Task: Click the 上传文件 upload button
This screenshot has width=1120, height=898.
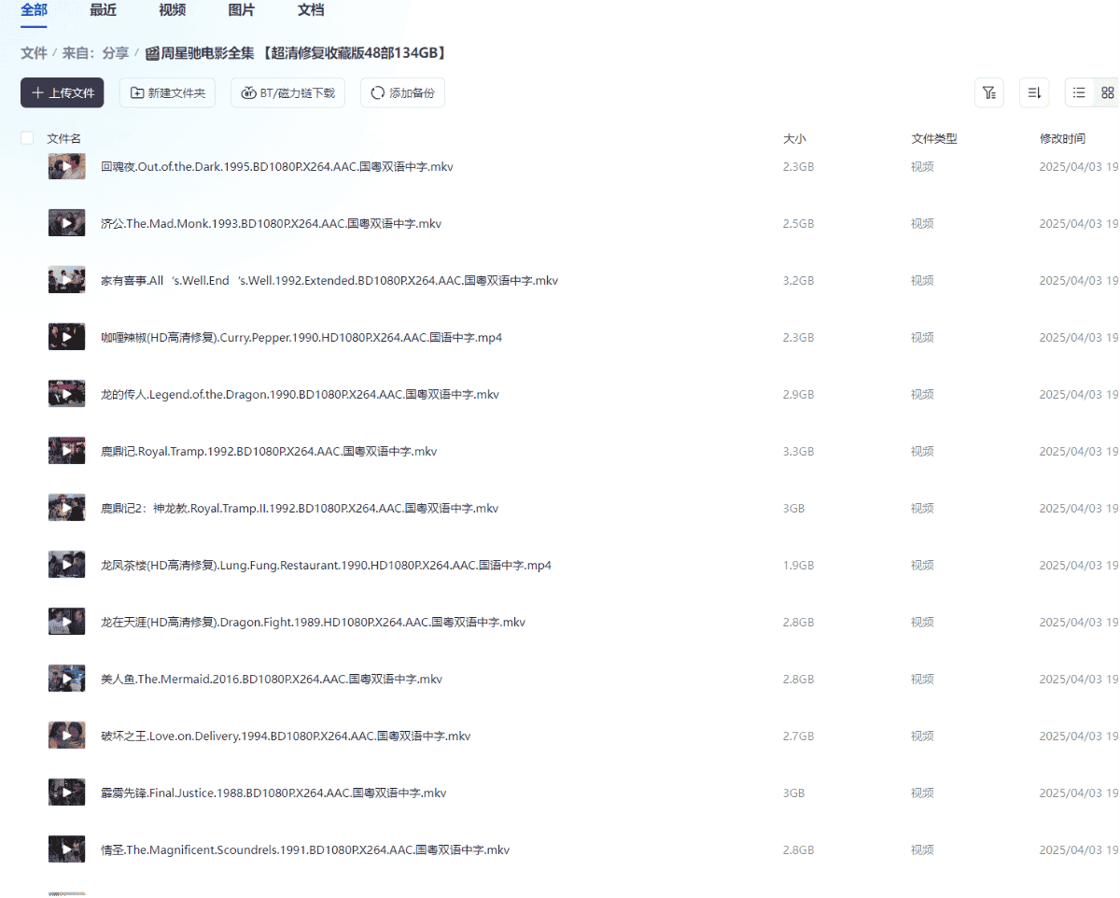Action: tap(63, 92)
